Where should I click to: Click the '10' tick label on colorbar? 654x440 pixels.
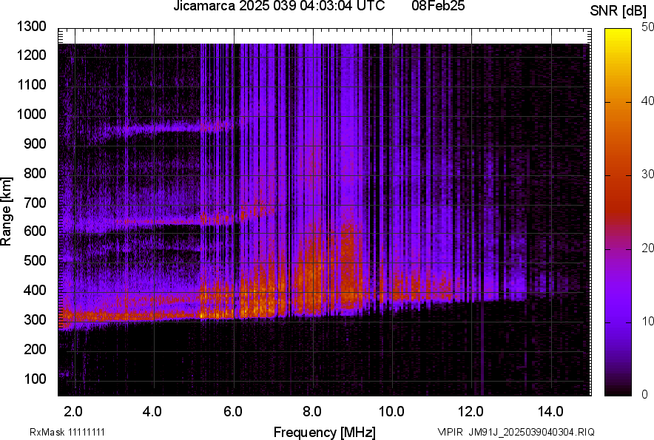click(648, 322)
